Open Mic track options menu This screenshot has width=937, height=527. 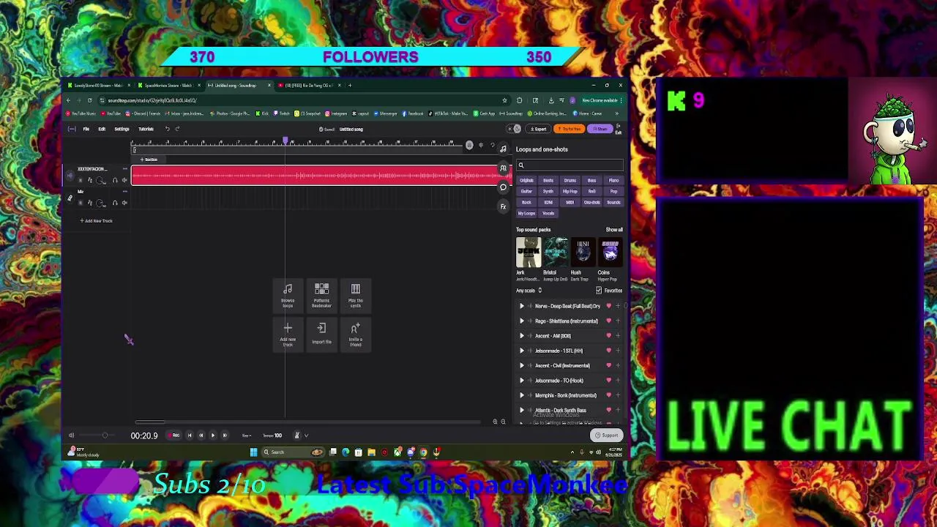[124, 192]
